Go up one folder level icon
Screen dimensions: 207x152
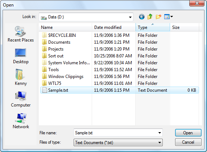tap(150, 17)
